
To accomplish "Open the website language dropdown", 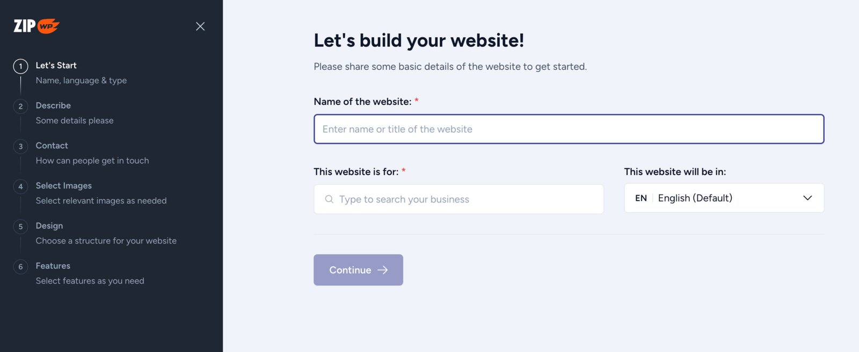I will tap(724, 198).
